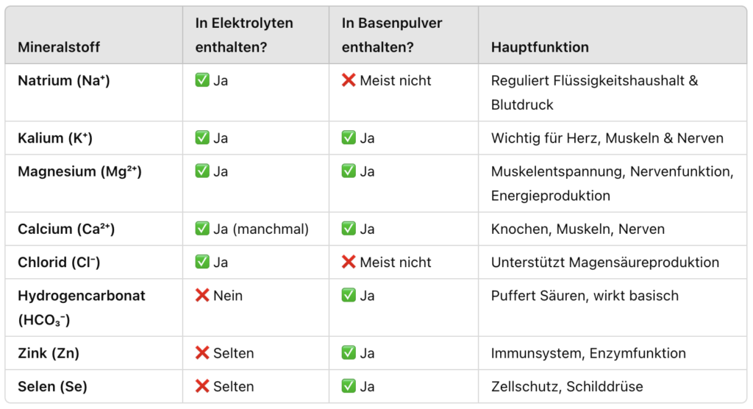Click the Puffert Säuren, wirkt basisch text
Viewport: 753px width, 409px height.
(x=585, y=296)
